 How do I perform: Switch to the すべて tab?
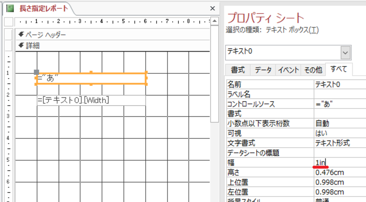pyautogui.click(x=339, y=69)
